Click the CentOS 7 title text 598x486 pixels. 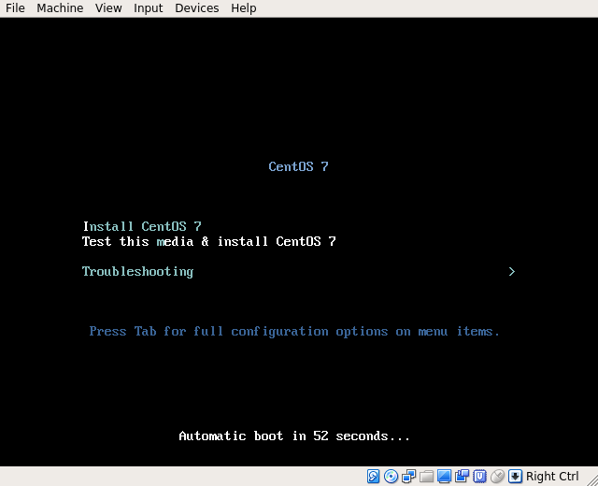pyautogui.click(x=298, y=166)
